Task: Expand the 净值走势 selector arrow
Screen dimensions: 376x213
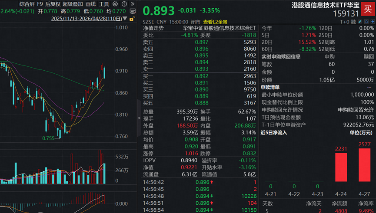Action: click(x=168, y=28)
